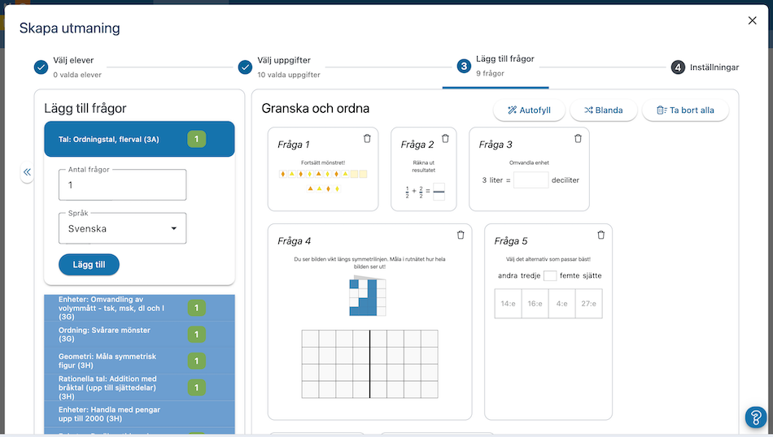Click the Fråga 1 pattern card
This screenshot has height=437, width=773.
[323, 169]
